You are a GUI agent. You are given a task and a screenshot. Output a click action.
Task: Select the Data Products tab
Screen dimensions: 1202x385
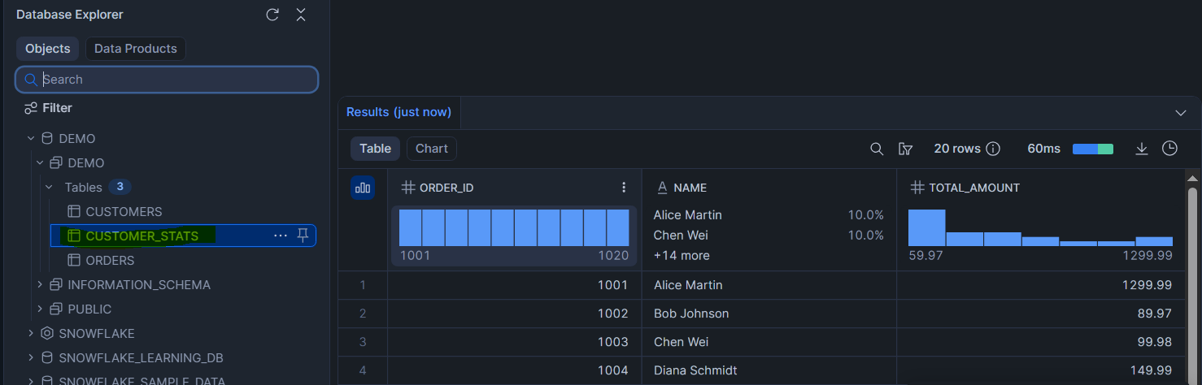[135, 49]
